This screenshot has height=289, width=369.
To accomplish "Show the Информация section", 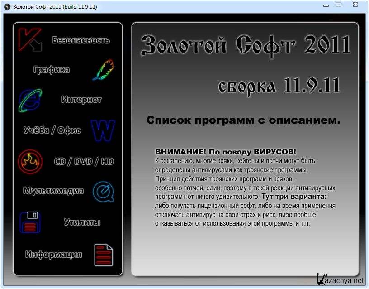I will (53, 254).
